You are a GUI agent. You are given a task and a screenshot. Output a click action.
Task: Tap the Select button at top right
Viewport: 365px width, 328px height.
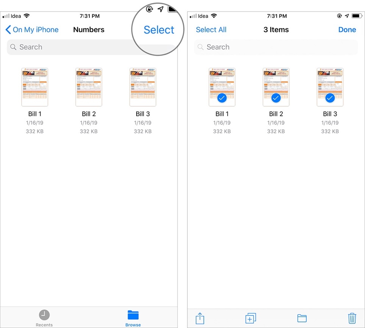coord(159,30)
